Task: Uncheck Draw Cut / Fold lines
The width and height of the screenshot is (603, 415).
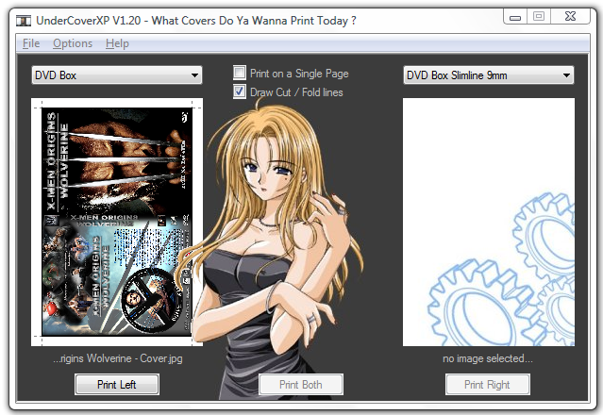Action: [240, 91]
